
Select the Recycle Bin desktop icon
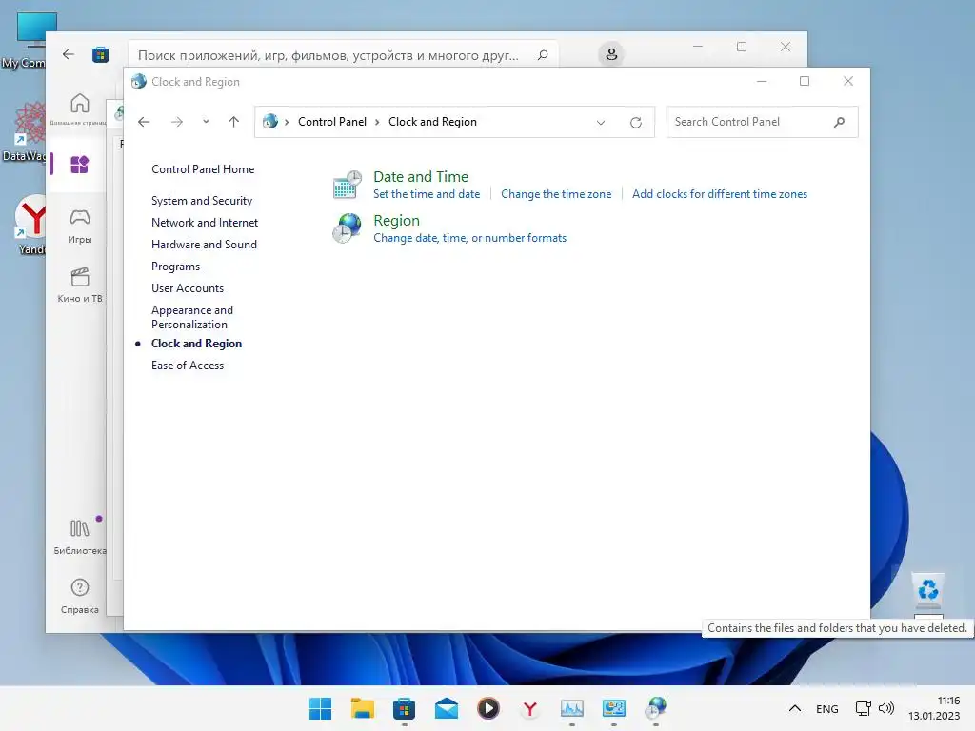(x=928, y=591)
